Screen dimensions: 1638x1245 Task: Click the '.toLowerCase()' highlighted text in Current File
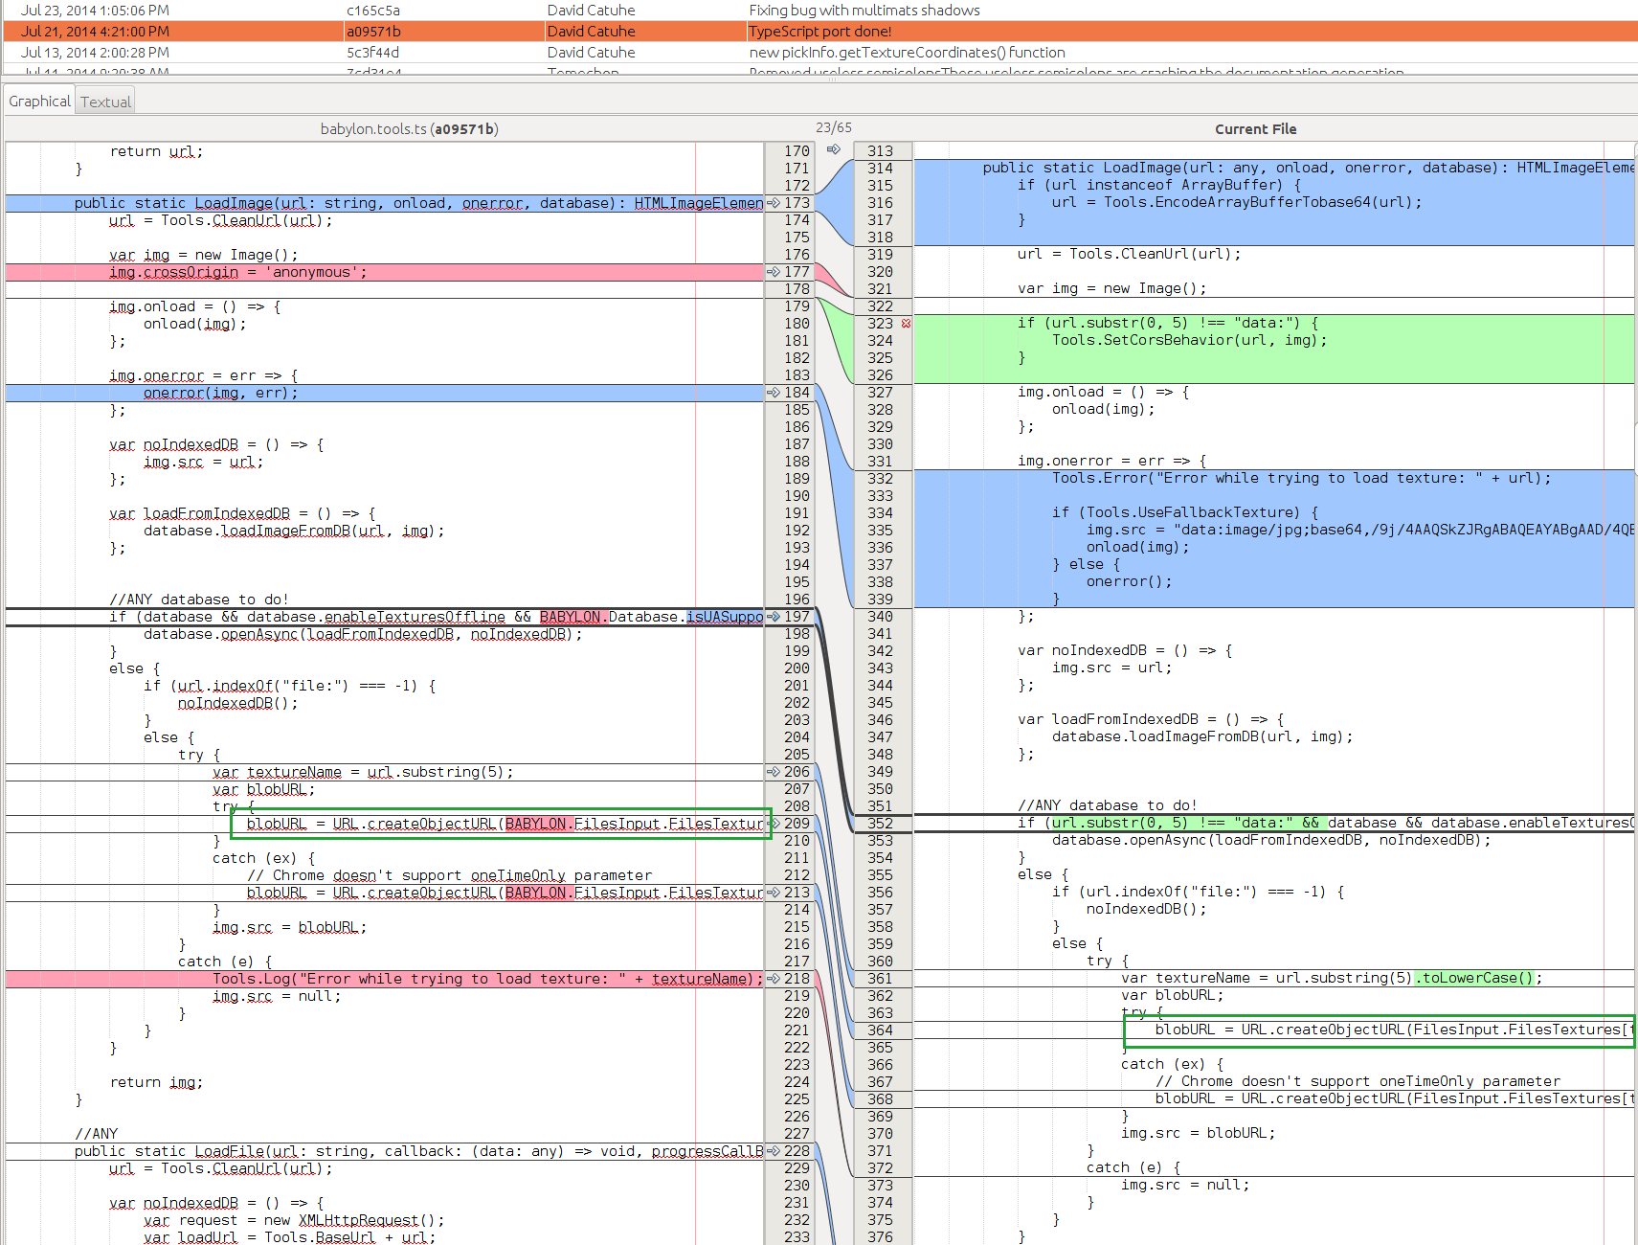click(1474, 978)
